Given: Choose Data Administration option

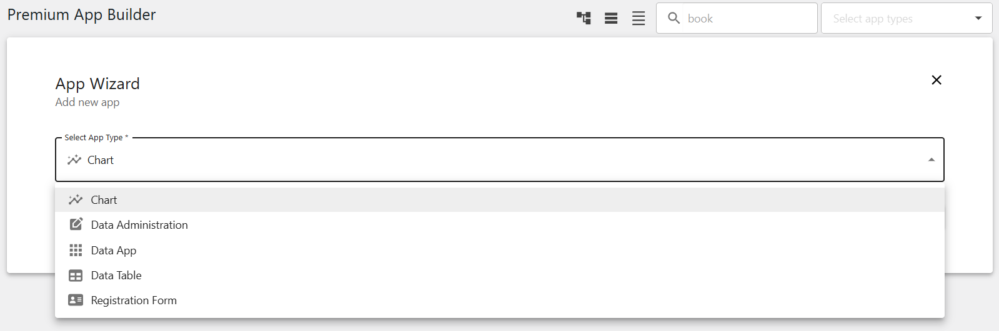Looking at the screenshot, I should pos(500,224).
